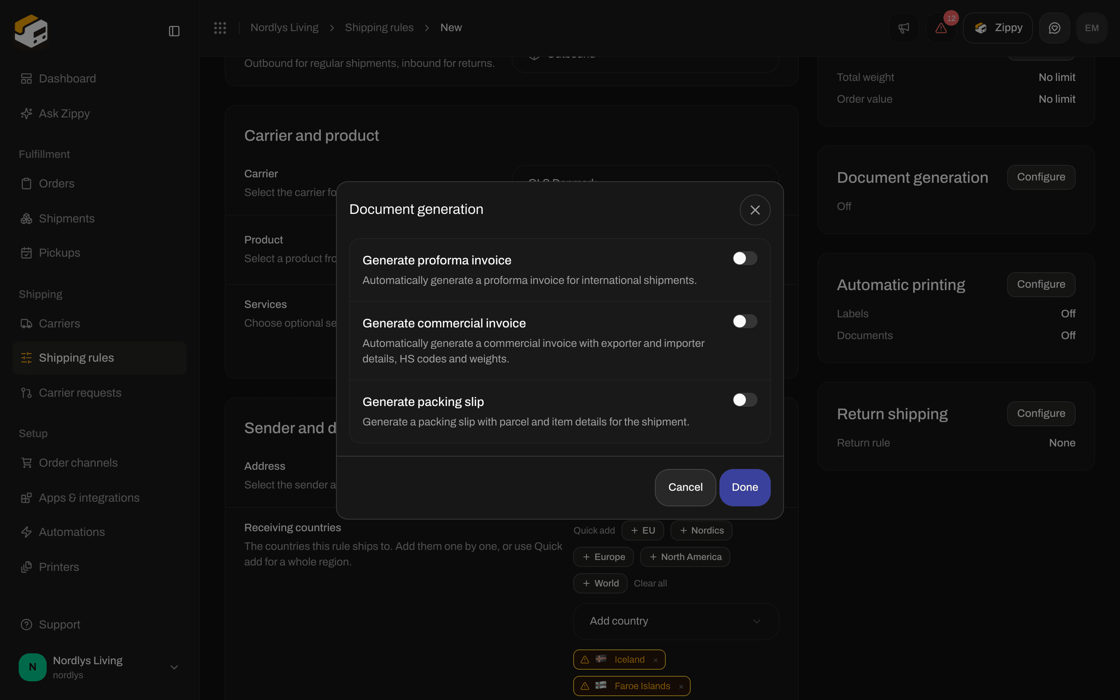Remove Iceland from receiving countries
This screenshot has height=700, width=1120.
point(655,660)
